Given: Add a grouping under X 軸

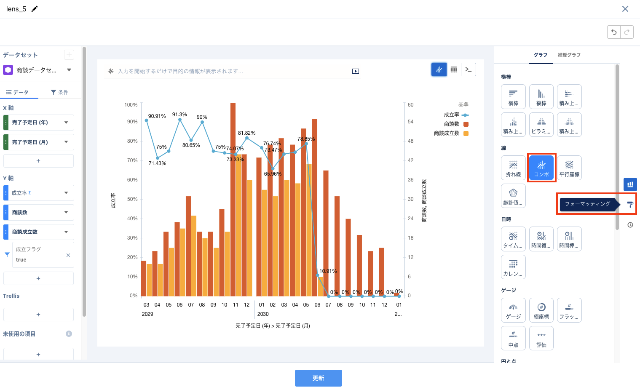Looking at the screenshot, I should pos(38,161).
